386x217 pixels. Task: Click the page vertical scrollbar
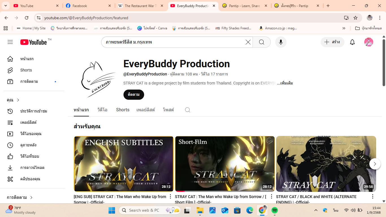pos(384,63)
